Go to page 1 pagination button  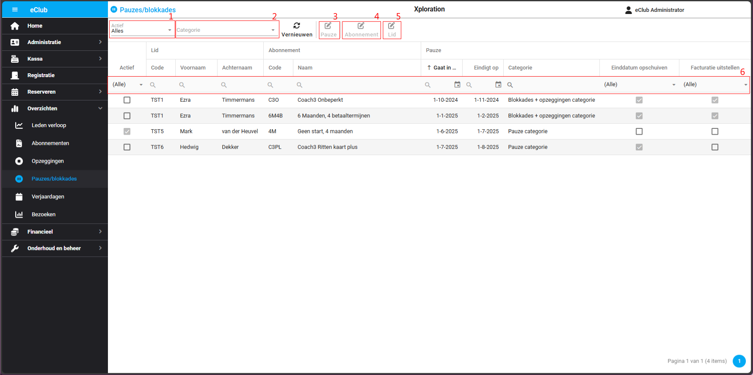point(739,361)
